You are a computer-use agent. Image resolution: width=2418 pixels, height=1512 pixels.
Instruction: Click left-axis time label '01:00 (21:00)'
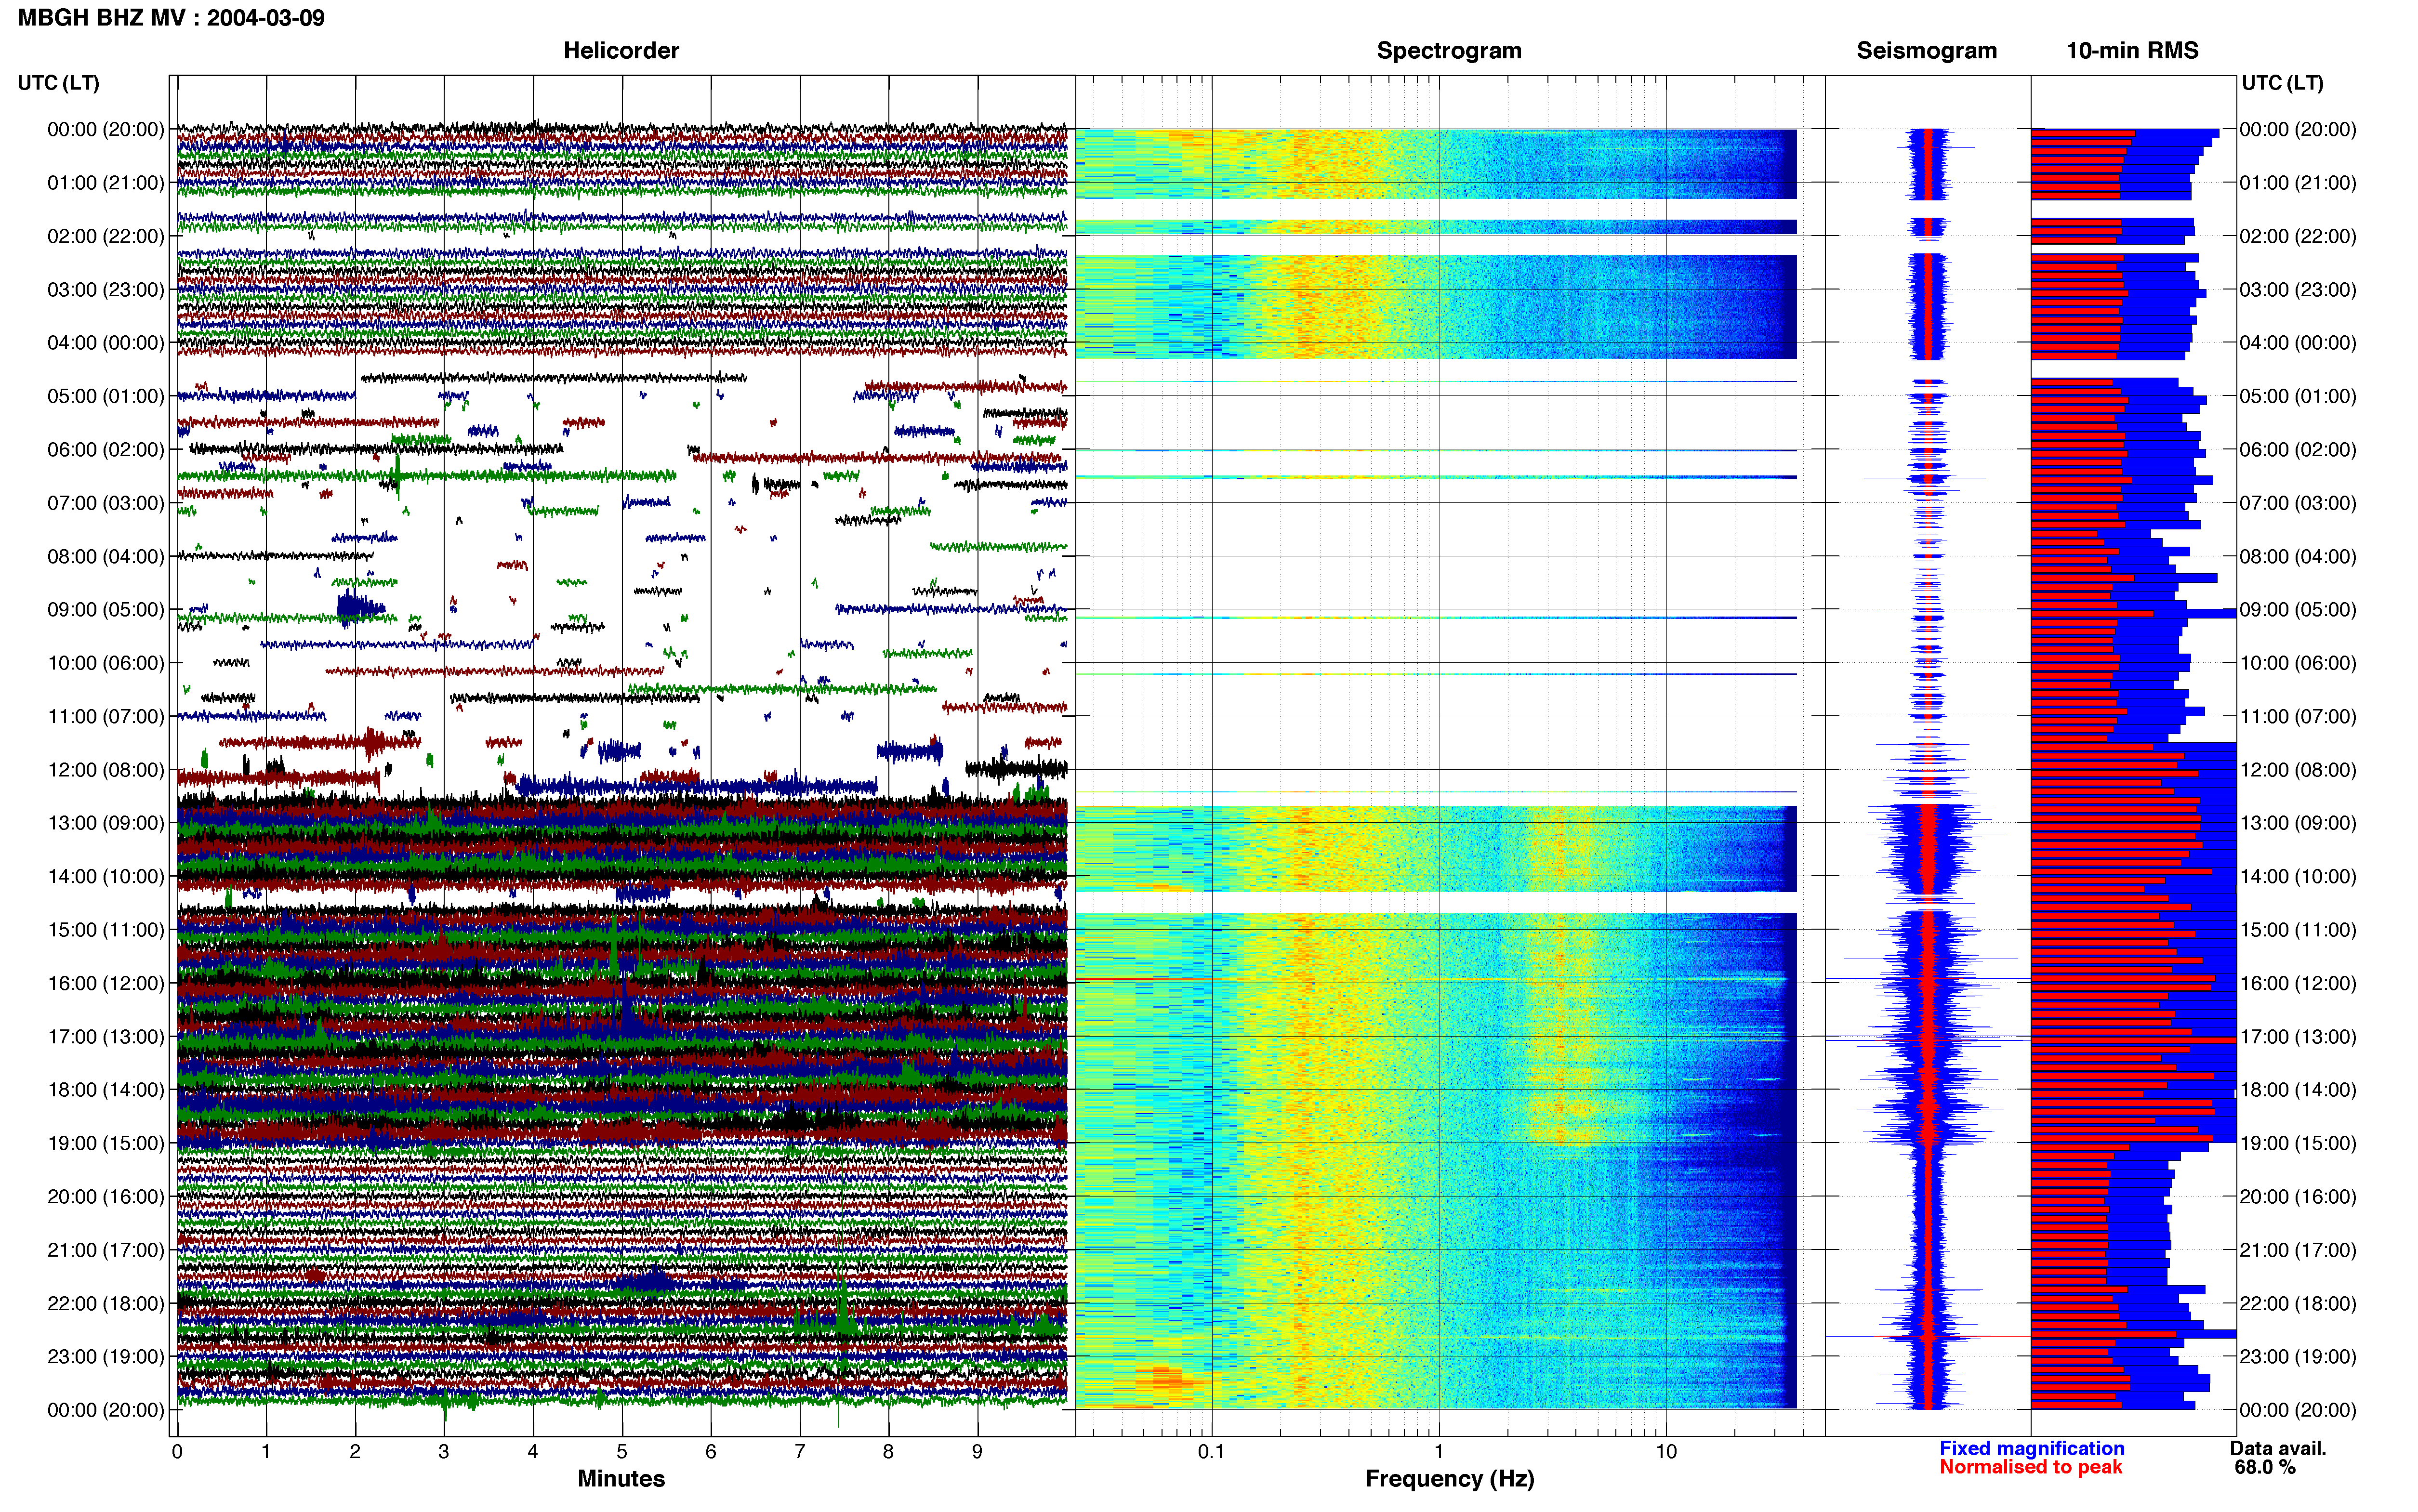pyautogui.click(x=106, y=183)
